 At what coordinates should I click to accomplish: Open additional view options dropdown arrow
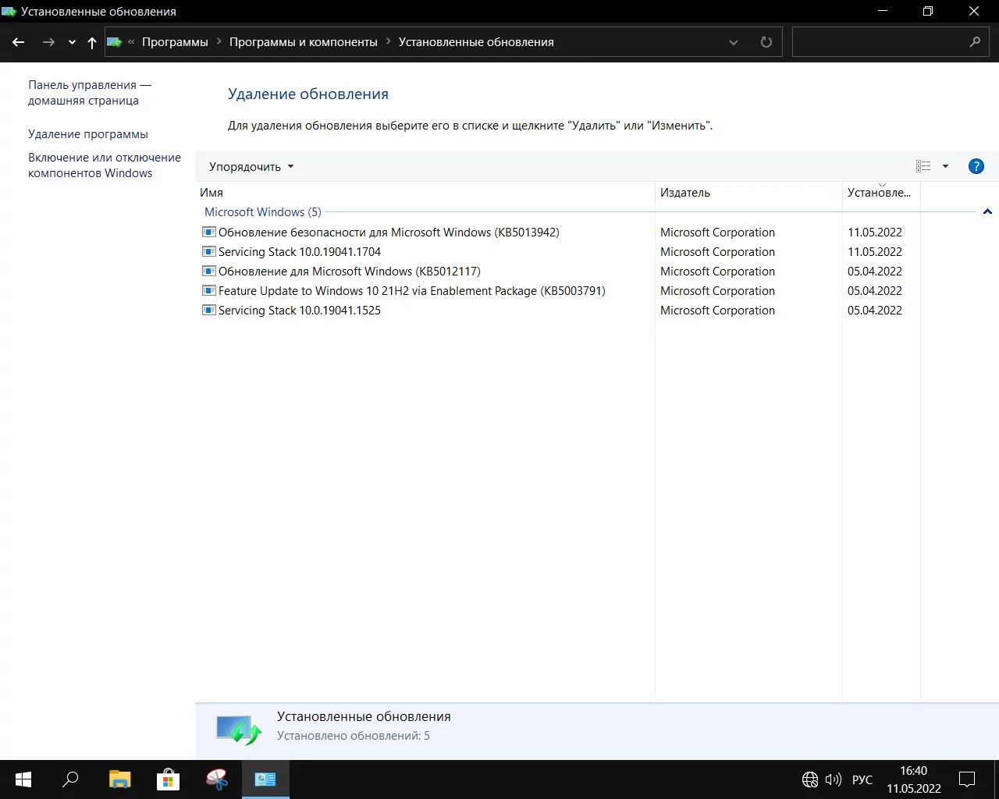click(945, 166)
